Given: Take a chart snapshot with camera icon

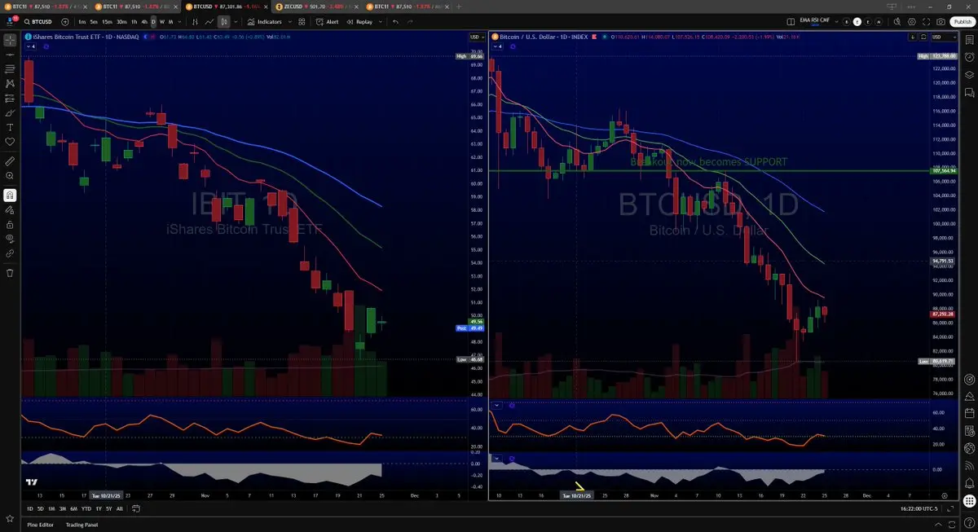Looking at the screenshot, I should coord(941,21).
